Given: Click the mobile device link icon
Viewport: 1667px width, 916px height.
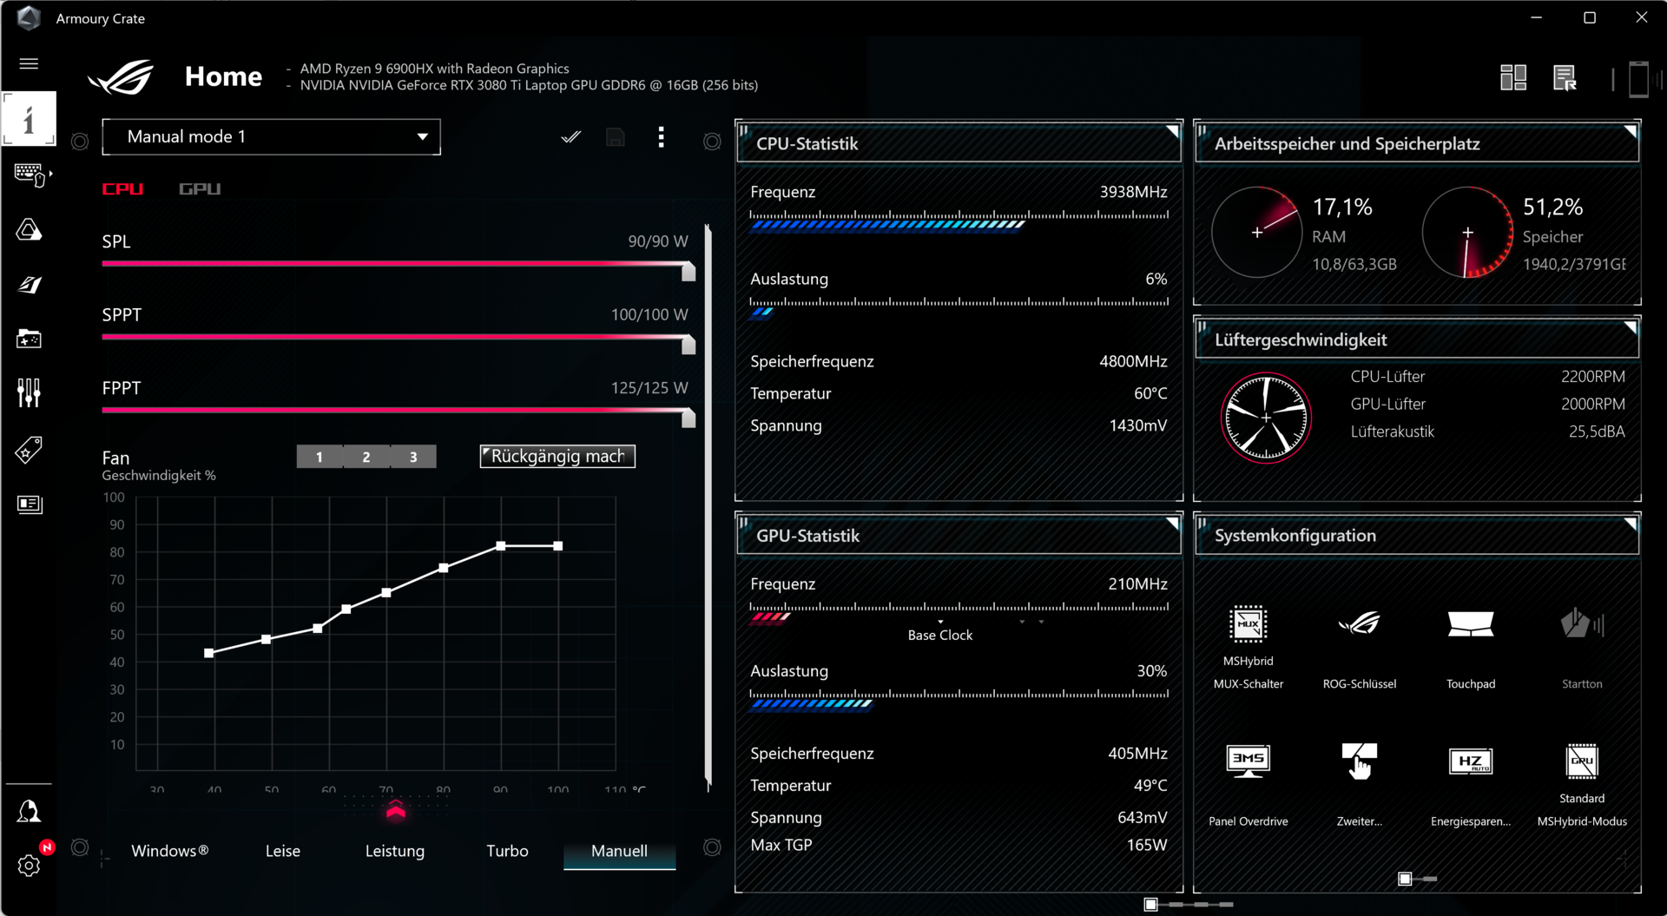Looking at the screenshot, I should click(x=1637, y=79).
